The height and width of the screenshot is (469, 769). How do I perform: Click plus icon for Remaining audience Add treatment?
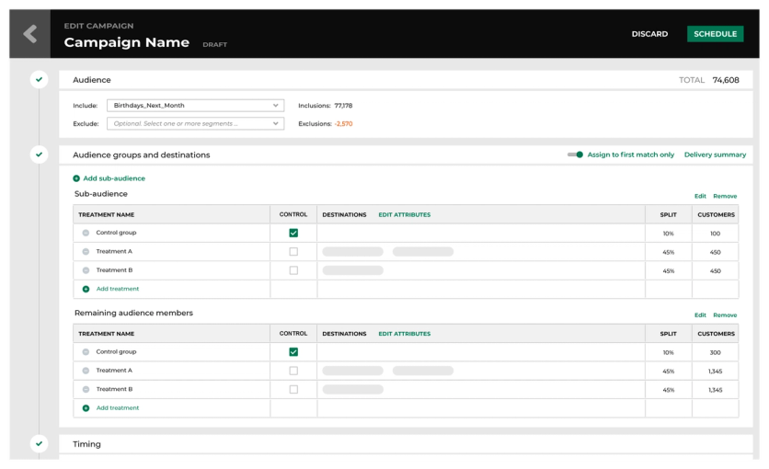86,408
